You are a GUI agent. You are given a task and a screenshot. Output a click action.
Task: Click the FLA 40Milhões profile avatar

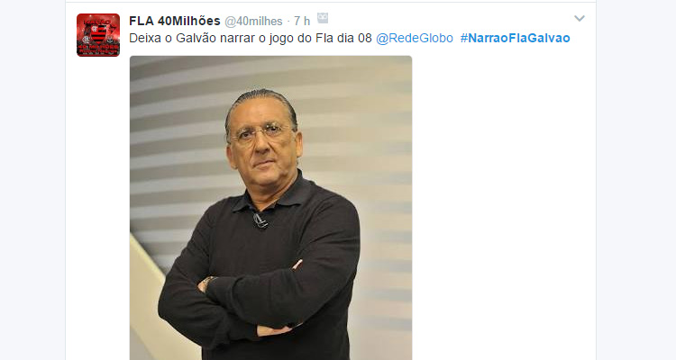point(98,35)
